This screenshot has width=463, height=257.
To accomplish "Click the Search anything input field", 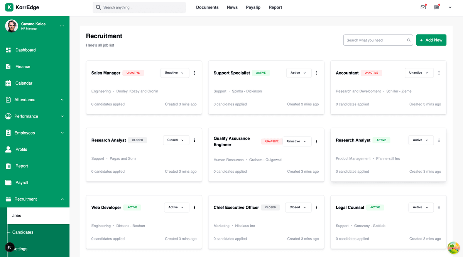I will [139, 7].
